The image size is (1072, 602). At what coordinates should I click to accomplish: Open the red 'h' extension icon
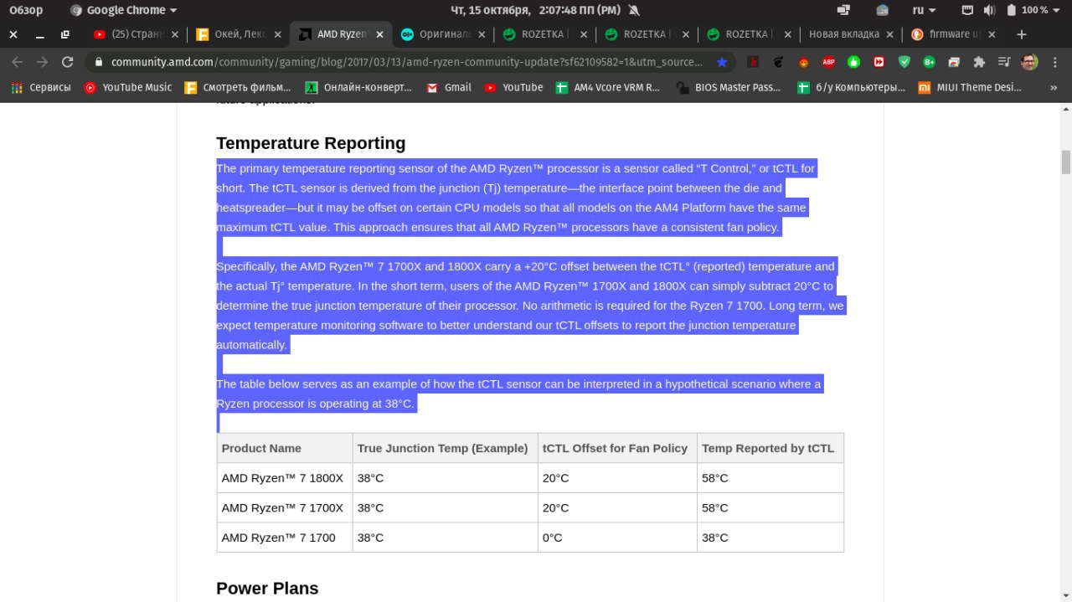[753, 62]
